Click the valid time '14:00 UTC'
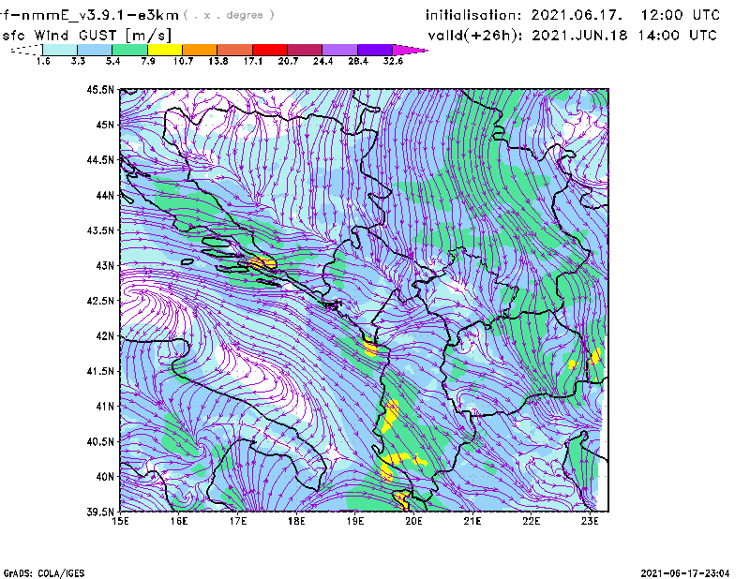750x579 pixels. pyautogui.click(x=678, y=36)
